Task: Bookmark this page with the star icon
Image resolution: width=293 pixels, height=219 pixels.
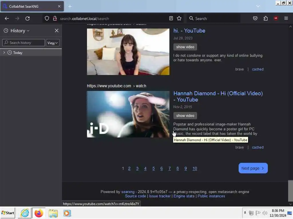Action: (179, 18)
